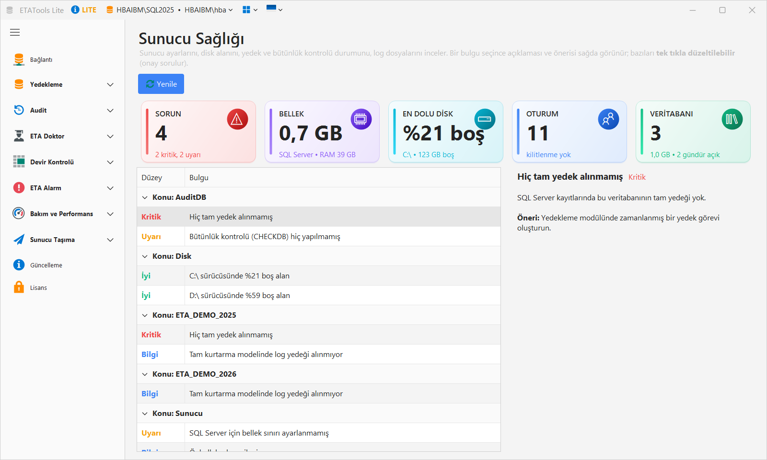767x460 pixels.
Task: Expand the Devir Kontrolü menu chevron
Action: pos(110,162)
